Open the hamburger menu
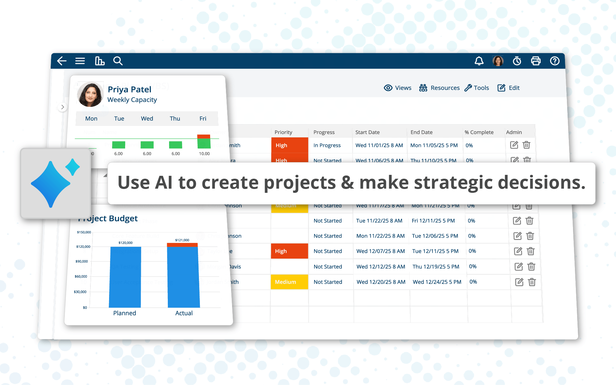The image size is (616, 385). [80, 61]
